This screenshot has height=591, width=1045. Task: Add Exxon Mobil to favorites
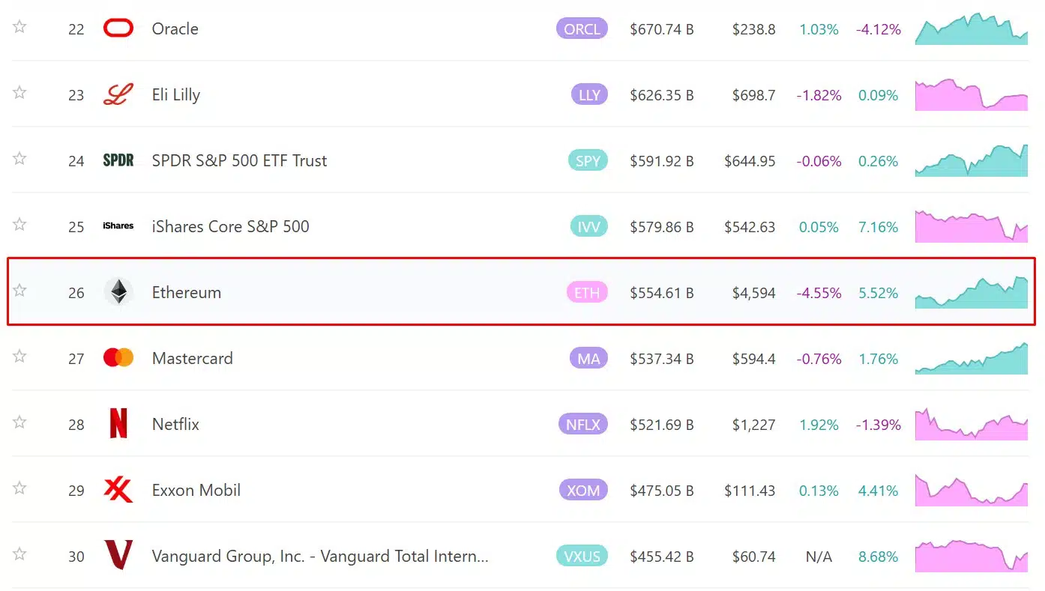[19, 488]
